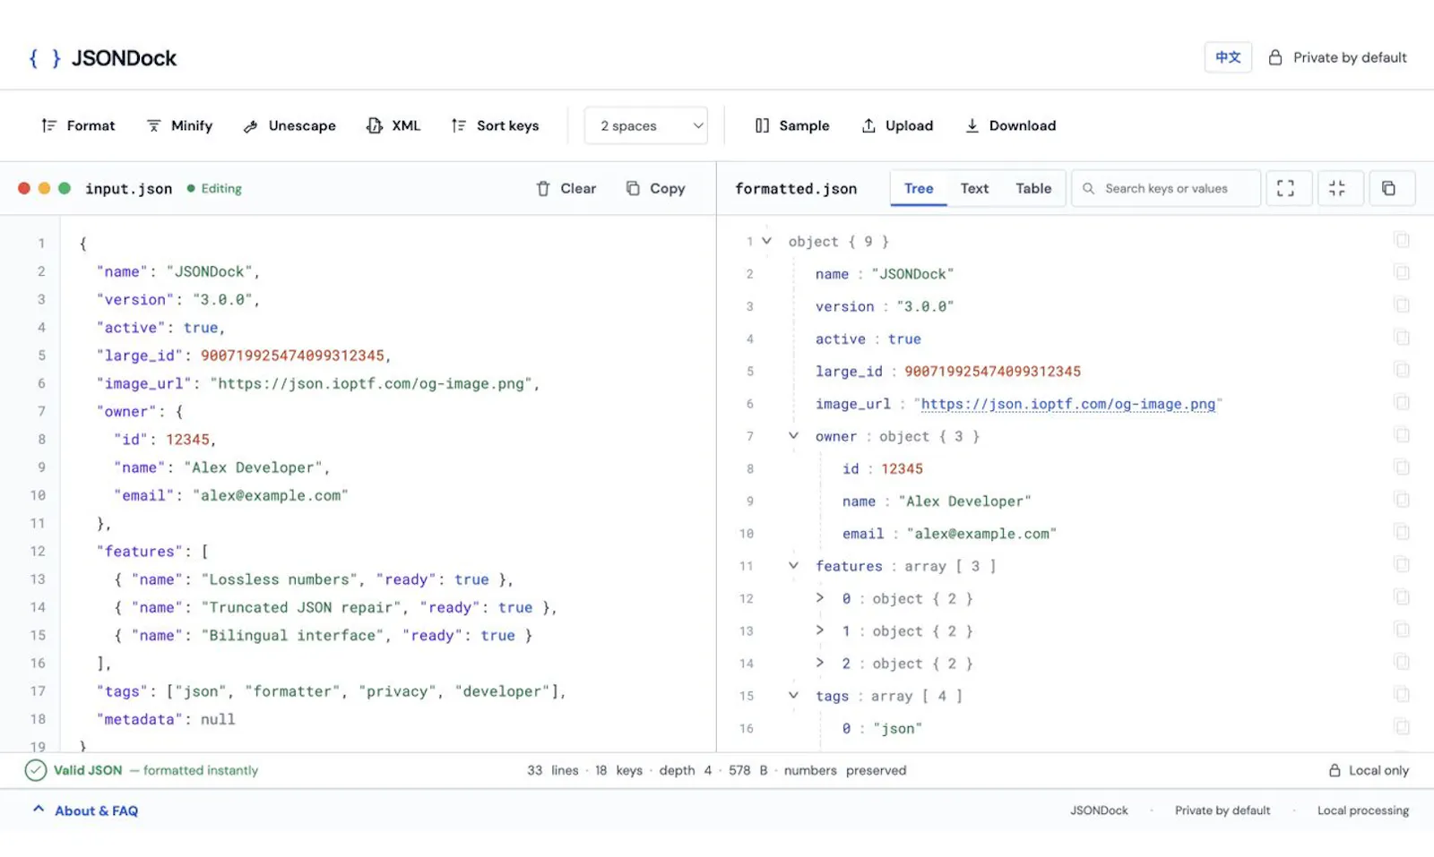Image resolution: width=1434 pixels, height=857 pixels.
Task: Click the formatted.json file name
Action: pos(796,188)
